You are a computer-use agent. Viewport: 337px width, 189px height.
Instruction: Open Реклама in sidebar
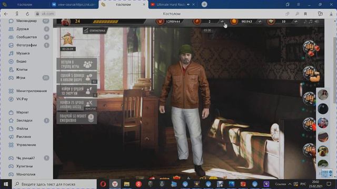[23, 137]
